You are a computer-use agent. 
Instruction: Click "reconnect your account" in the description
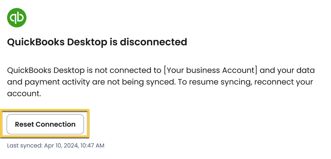point(276,82)
